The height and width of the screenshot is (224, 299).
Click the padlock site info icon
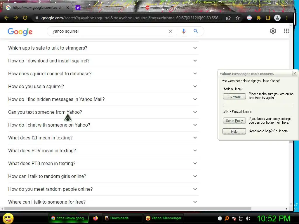click(37, 18)
